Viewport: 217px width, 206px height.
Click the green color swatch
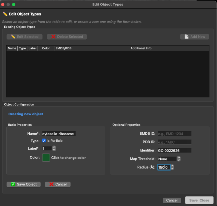[x=46, y=158]
